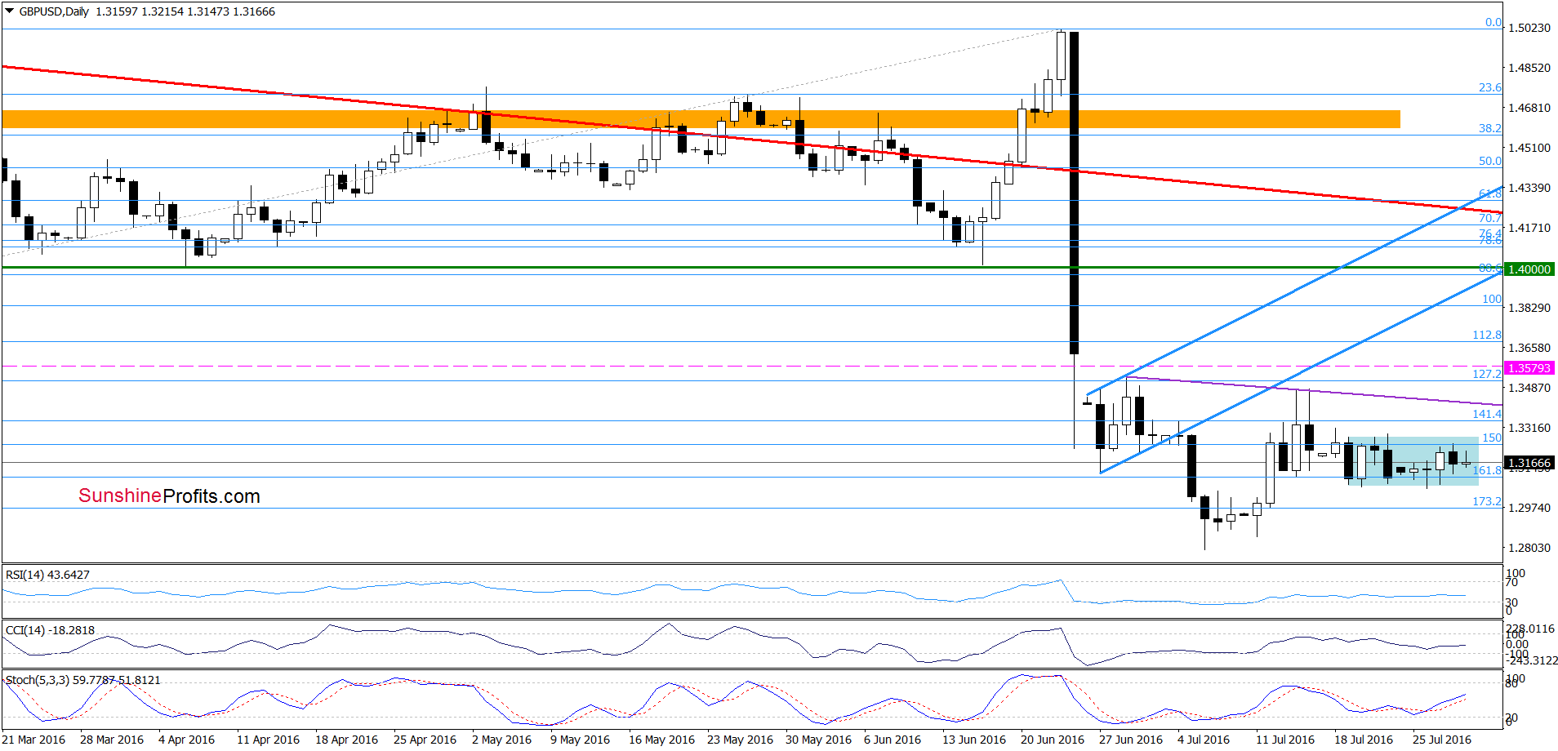Click the 27 Jun 2016 date label
The width and height of the screenshot is (1558, 751).
coord(1131,740)
